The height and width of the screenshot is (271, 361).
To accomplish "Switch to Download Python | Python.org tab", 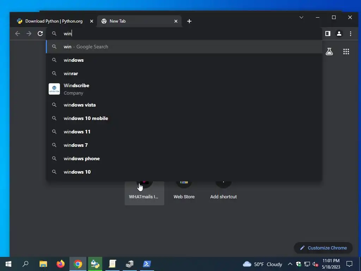I will 54,21.
